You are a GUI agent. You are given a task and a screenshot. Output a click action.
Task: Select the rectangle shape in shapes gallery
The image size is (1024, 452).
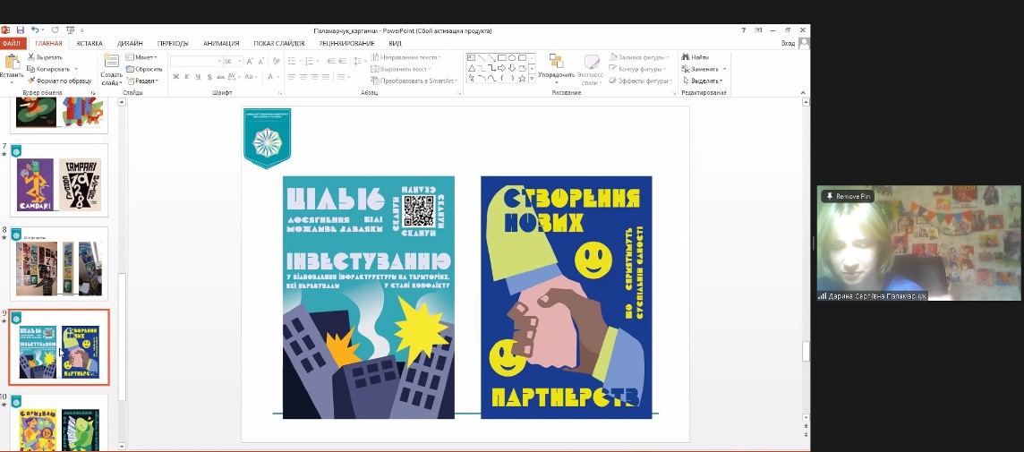tap(503, 56)
